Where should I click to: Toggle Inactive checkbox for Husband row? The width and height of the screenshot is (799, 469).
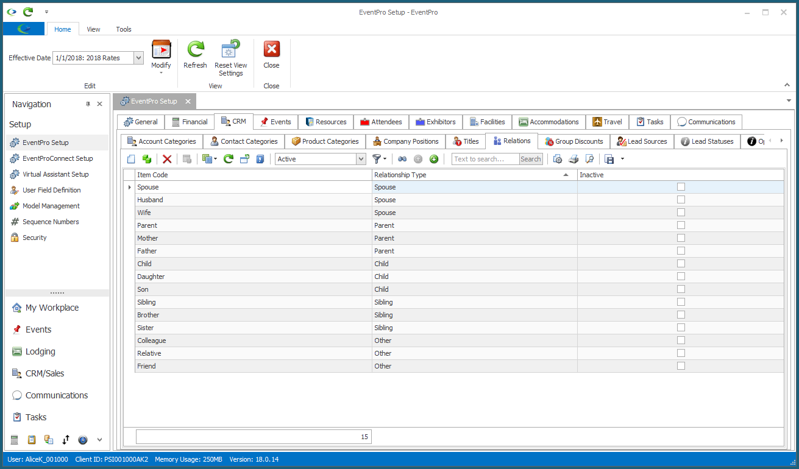(681, 200)
